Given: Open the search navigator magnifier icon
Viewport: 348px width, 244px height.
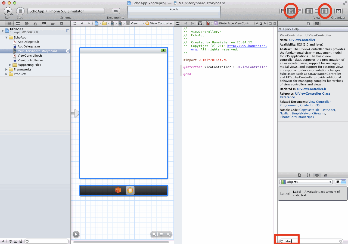Looking at the screenshot, I should 27,24.
